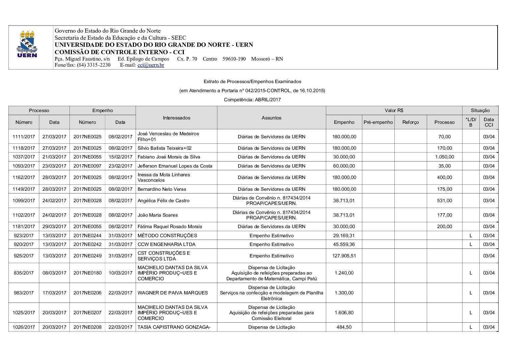The width and height of the screenshot is (505, 356).
Task: Click the 'Interessados' column header
Action: 176,118
